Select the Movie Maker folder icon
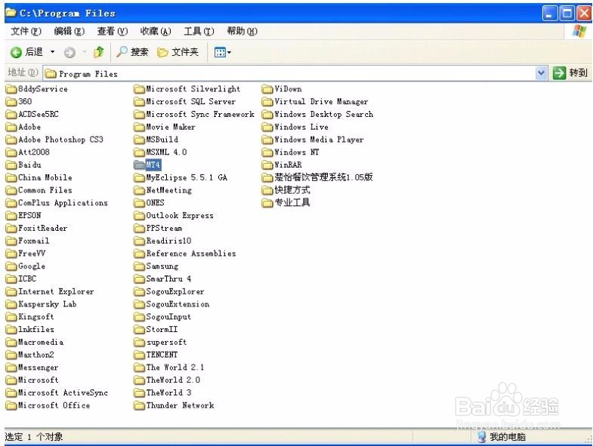This screenshot has height=446, width=593. pyautogui.click(x=139, y=127)
